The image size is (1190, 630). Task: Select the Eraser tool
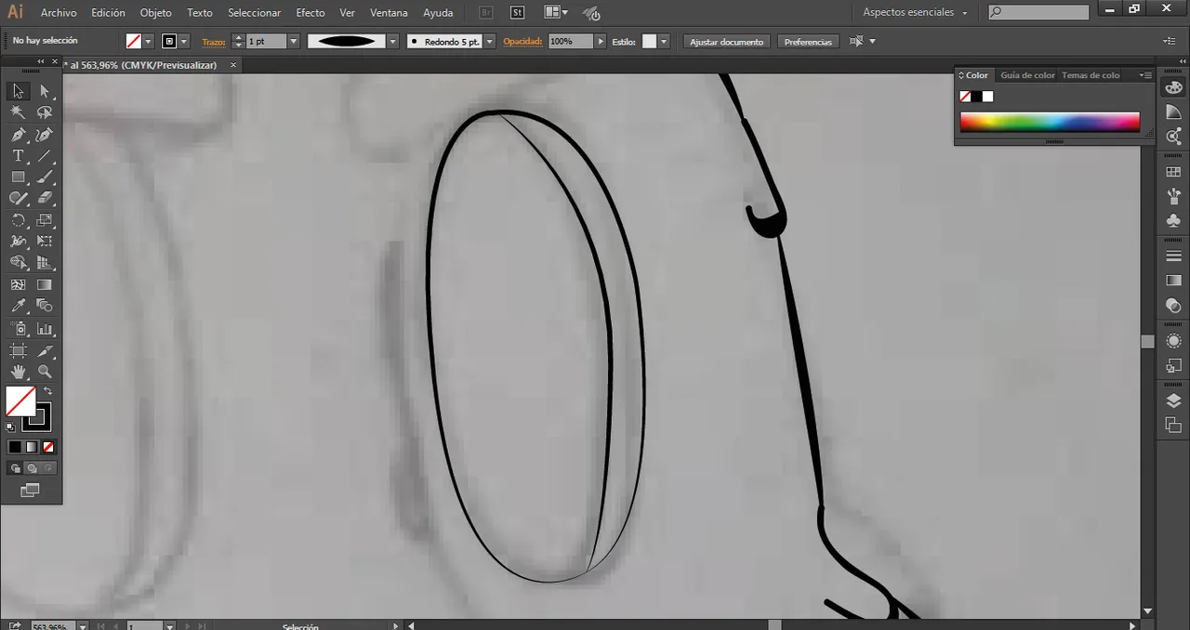click(45, 198)
